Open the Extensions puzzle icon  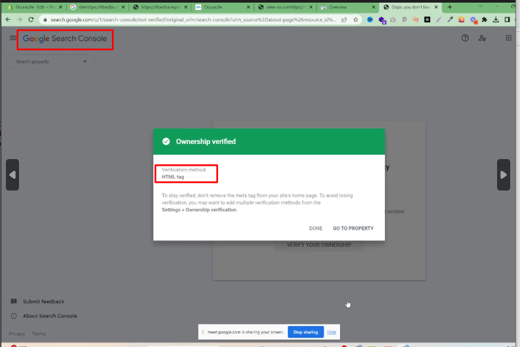coord(484,20)
